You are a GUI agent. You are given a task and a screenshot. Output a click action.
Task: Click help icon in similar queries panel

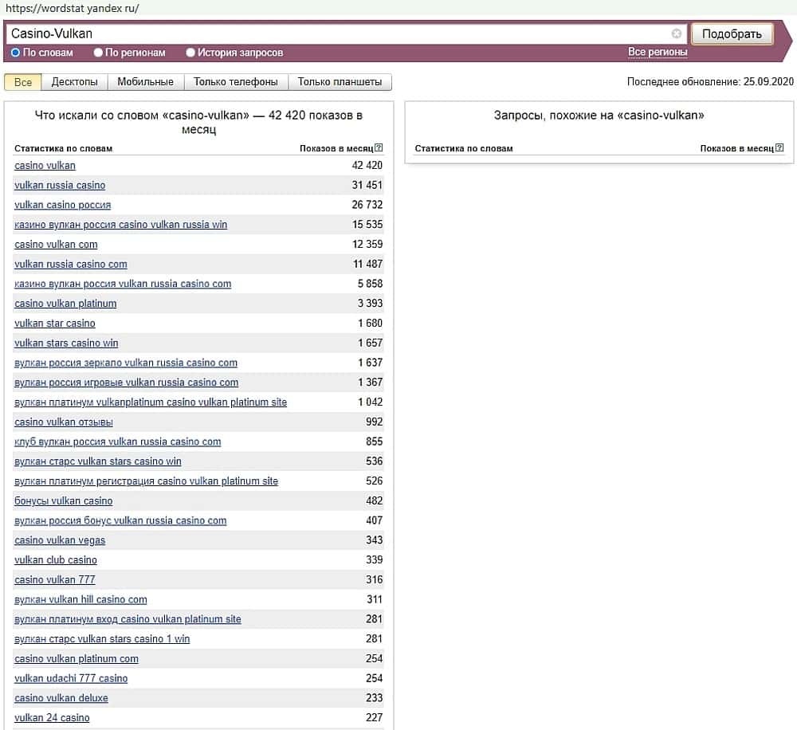779,147
